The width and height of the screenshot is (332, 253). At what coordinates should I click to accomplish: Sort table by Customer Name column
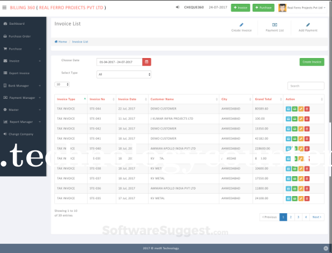pos(183,99)
